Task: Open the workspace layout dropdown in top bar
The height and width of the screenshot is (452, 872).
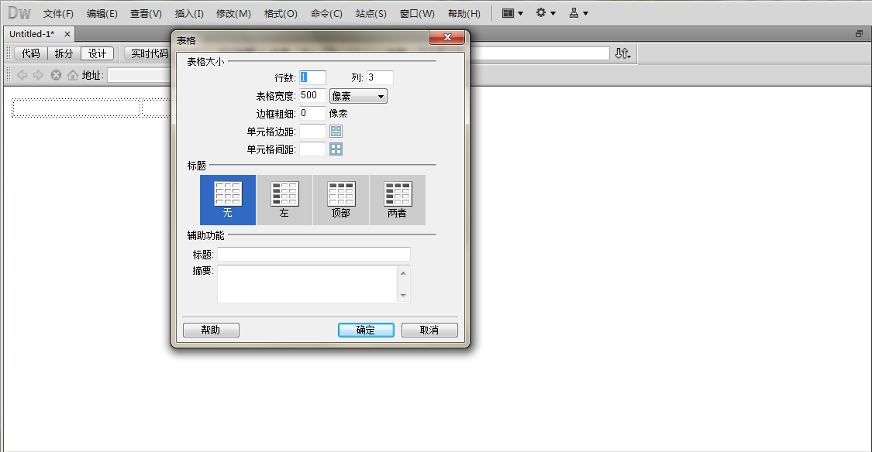Action: [512, 13]
